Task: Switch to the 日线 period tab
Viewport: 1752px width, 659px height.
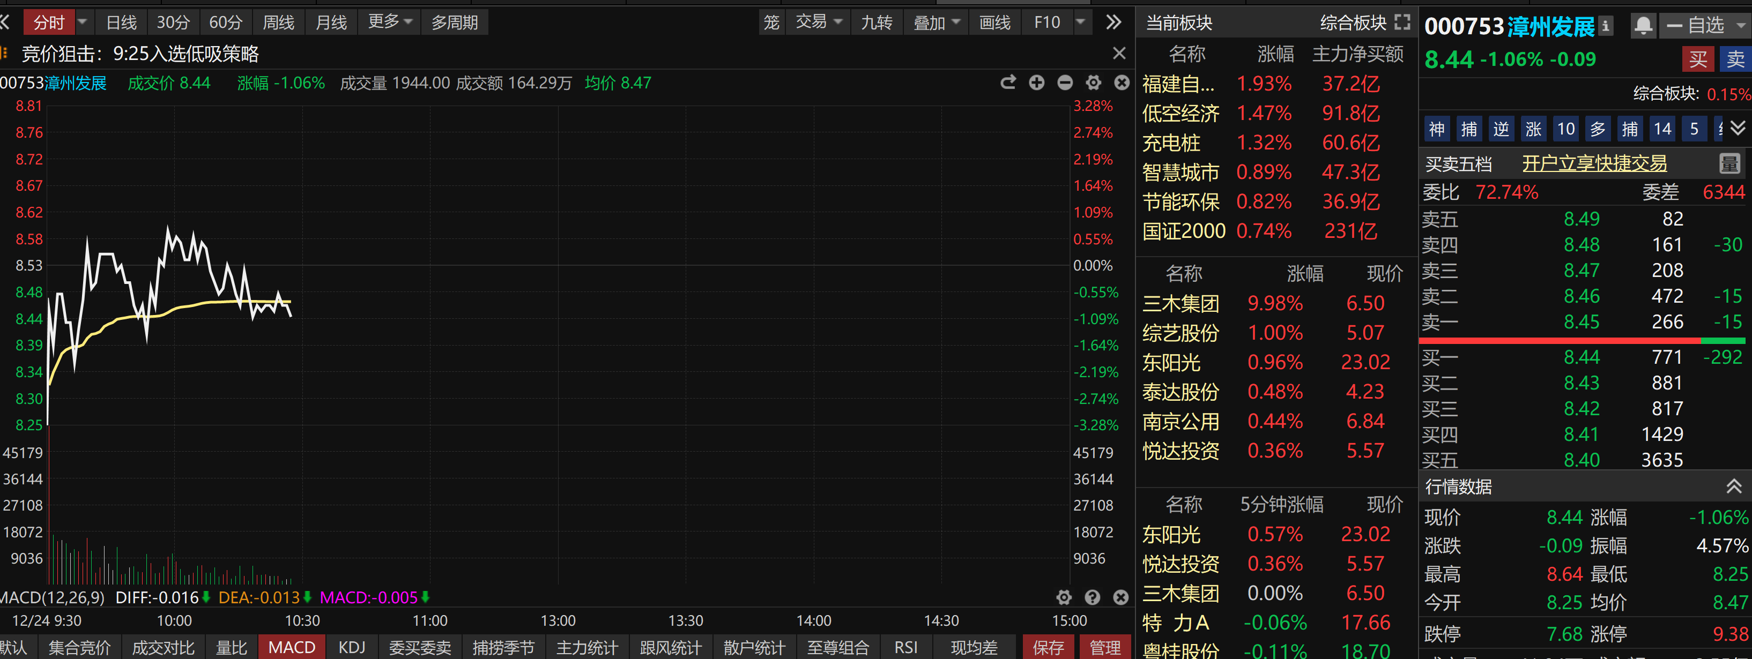Action: coord(122,23)
